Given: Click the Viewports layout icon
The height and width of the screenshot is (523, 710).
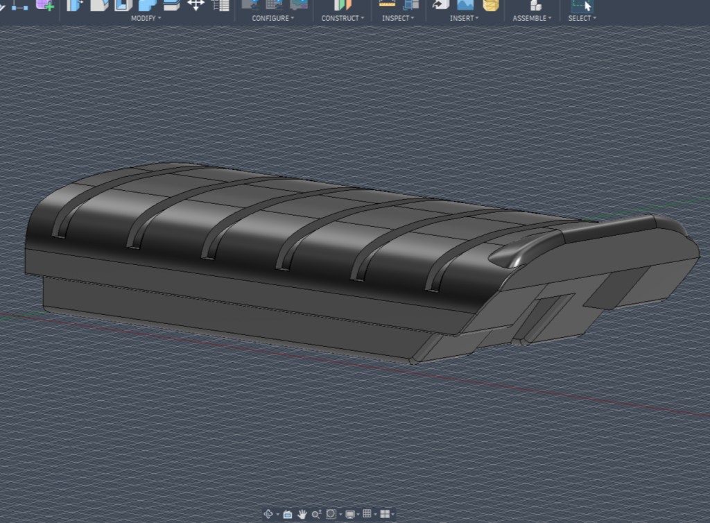Looking at the screenshot, I should (x=385, y=513).
